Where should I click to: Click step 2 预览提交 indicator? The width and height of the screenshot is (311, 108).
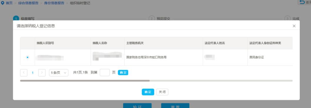(159, 18)
